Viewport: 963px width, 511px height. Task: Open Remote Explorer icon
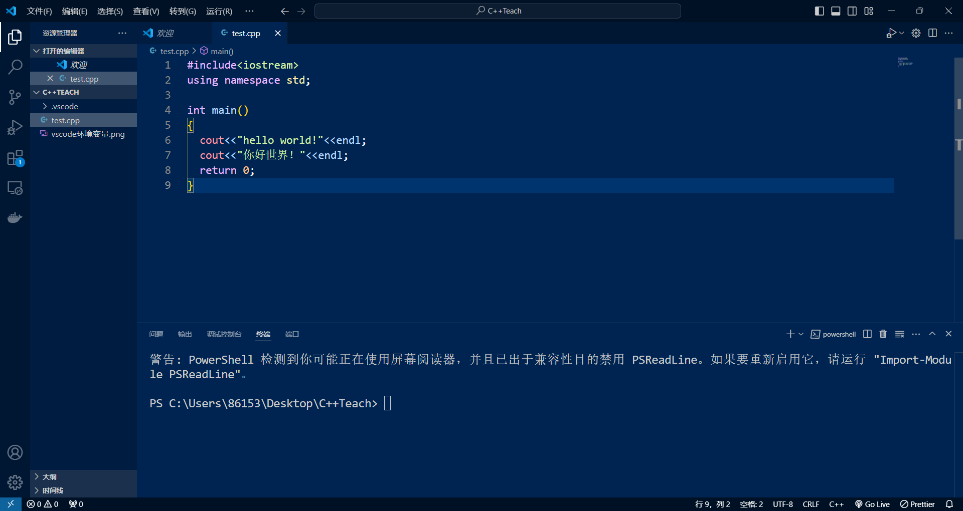point(15,188)
